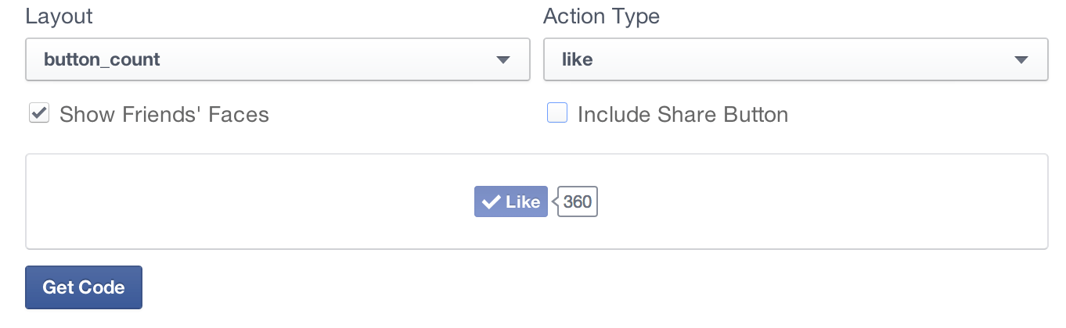
Task: Enable the Include Share Button checkbox
Action: tap(556, 114)
